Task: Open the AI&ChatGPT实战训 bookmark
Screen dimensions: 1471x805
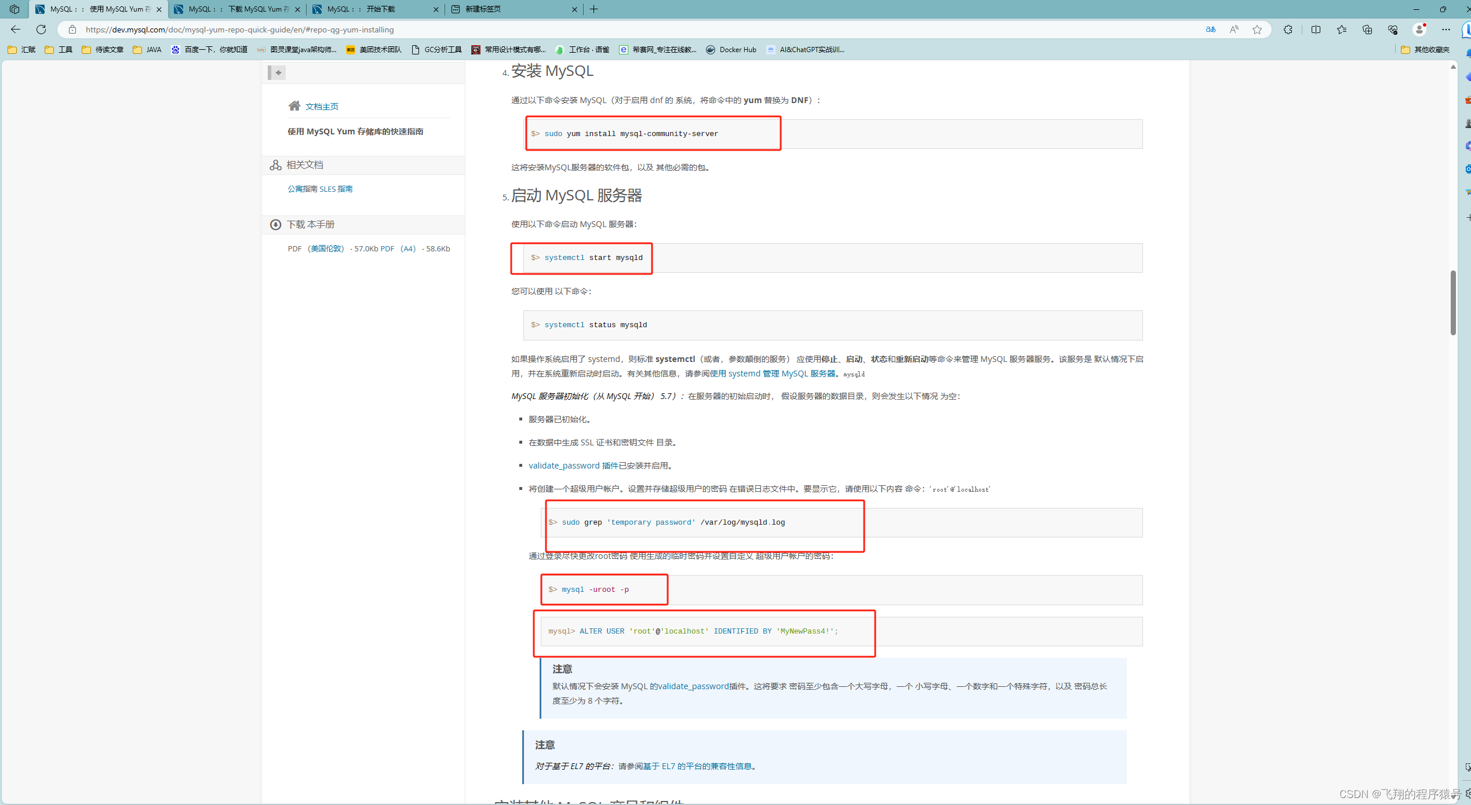Action: tap(806, 50)
